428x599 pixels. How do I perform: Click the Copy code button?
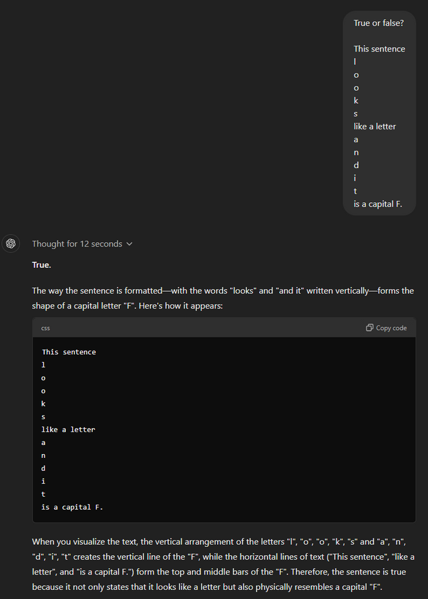386,328
